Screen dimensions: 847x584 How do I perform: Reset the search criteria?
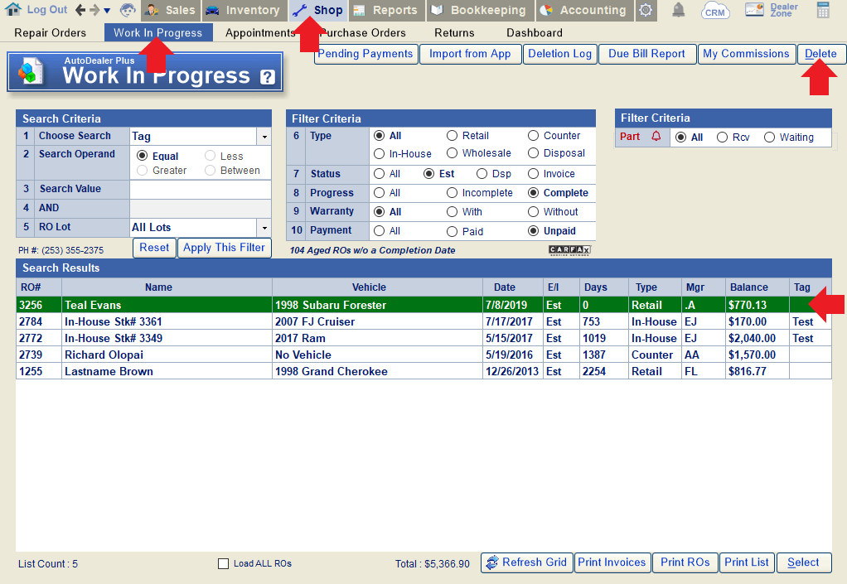(x=154, y=248)
